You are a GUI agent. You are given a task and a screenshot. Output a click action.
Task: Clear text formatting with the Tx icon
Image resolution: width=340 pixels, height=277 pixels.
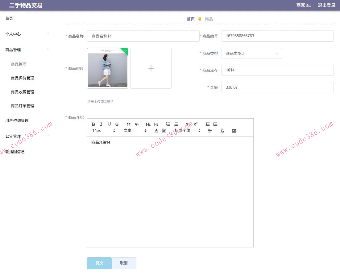click(x=222, y=131)
